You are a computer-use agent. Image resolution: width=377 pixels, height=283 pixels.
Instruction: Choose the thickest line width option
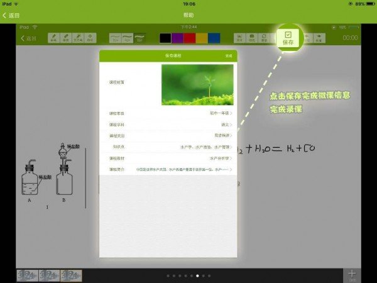click(140, 38)
